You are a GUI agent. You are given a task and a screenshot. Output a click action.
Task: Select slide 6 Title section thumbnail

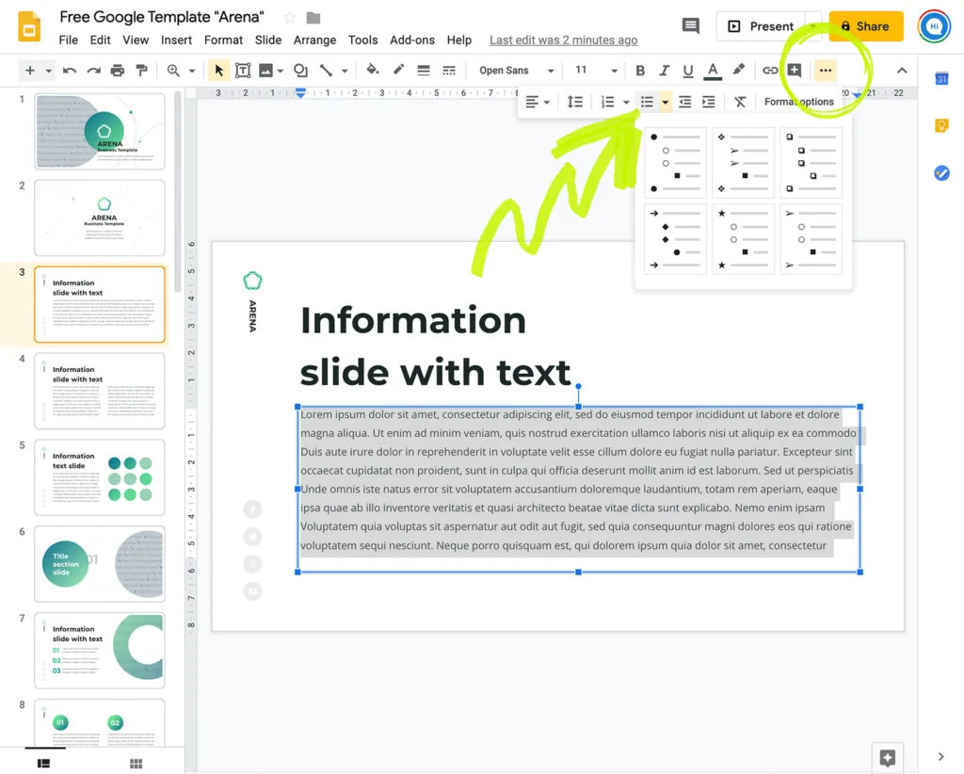pyautogui.click(x=100, y=564)
